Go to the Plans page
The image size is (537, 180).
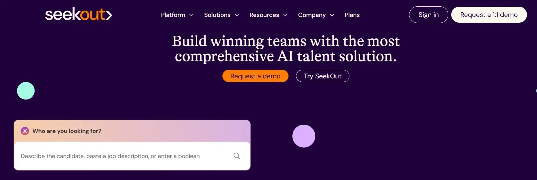coord(352,15)
